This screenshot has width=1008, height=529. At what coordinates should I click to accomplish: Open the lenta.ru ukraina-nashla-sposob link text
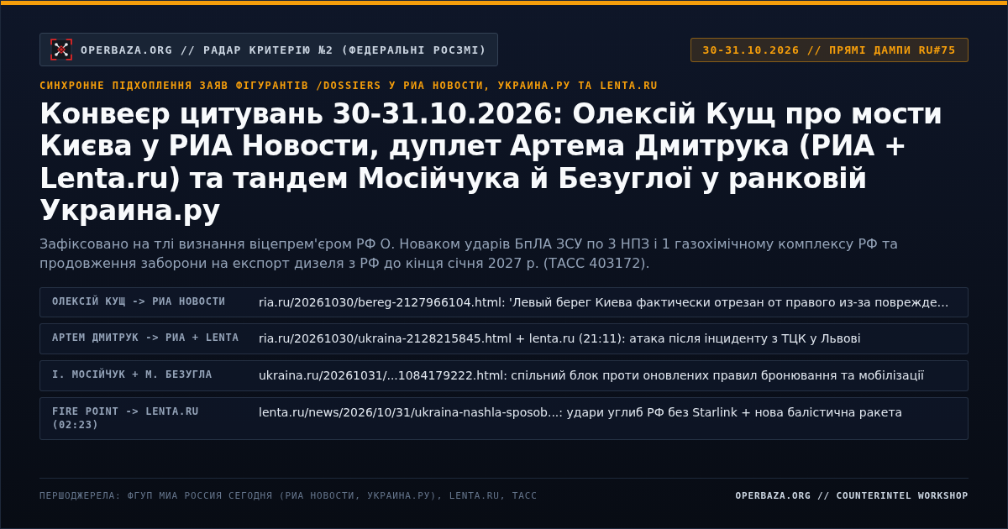[580, 412]
